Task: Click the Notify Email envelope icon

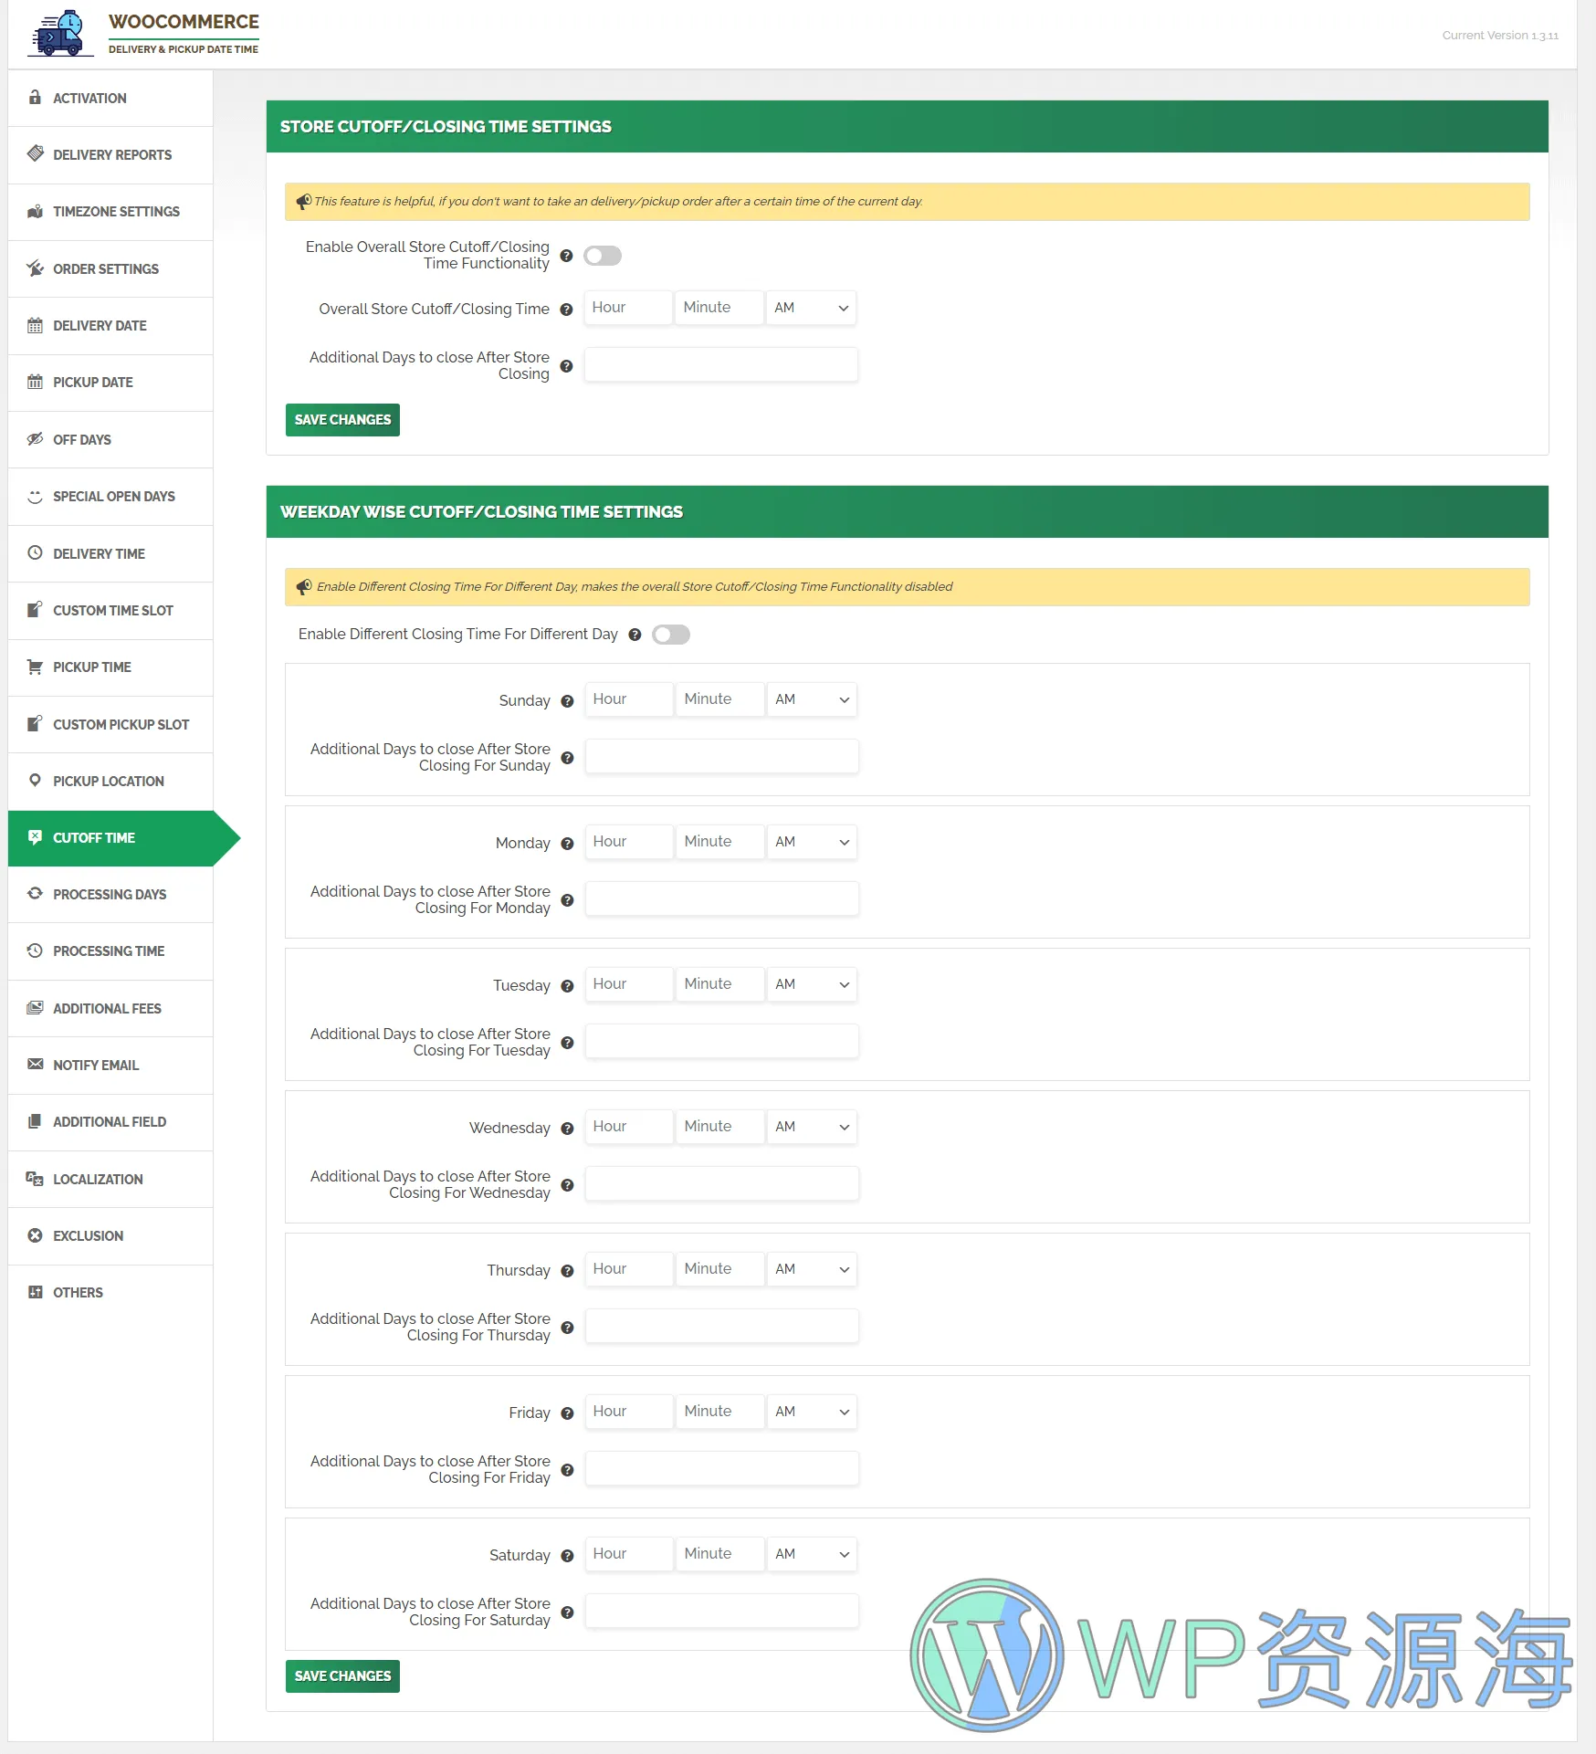Action: point(35,1065)
